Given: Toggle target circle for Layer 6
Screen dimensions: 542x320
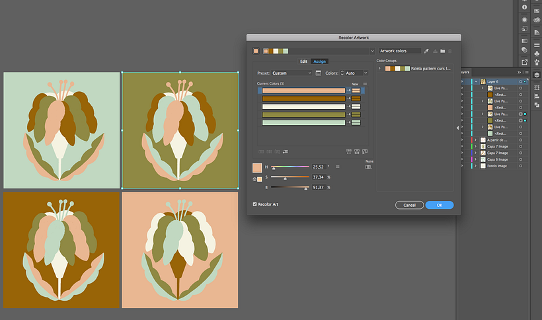Looking at the screenshot, I should [521, 81].
